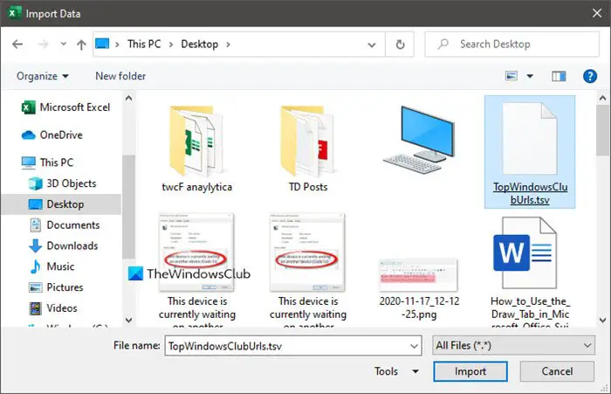Click the Forward navigation arrow

pyautogui.click(x=43, y=45)
